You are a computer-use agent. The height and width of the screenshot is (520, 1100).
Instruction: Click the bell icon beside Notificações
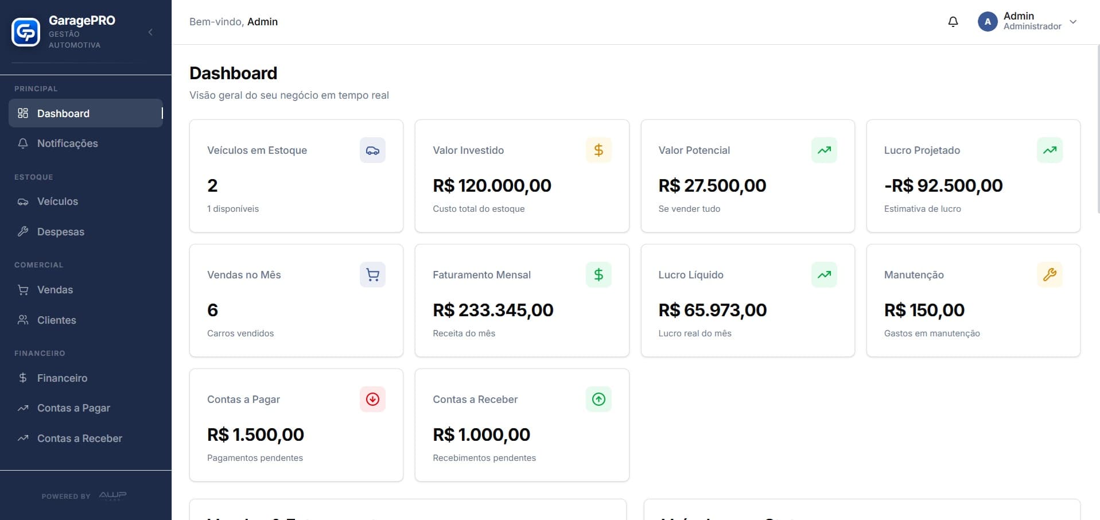point(23,143)
